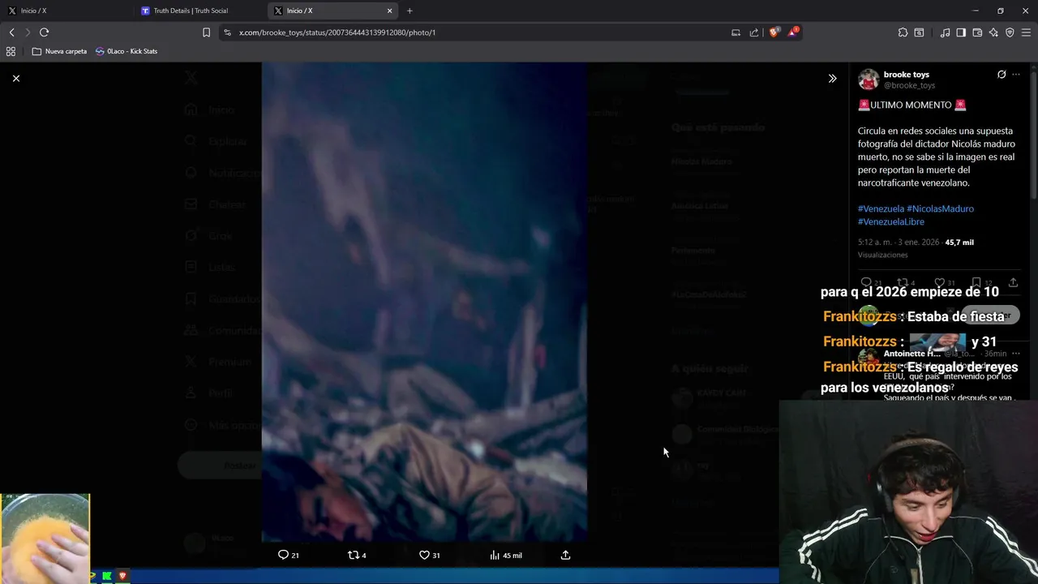Open the Nueva carpeta bookmarks folder
Image resolution: width=1038 pixels, height=584 pixels.
coord(59,51)
